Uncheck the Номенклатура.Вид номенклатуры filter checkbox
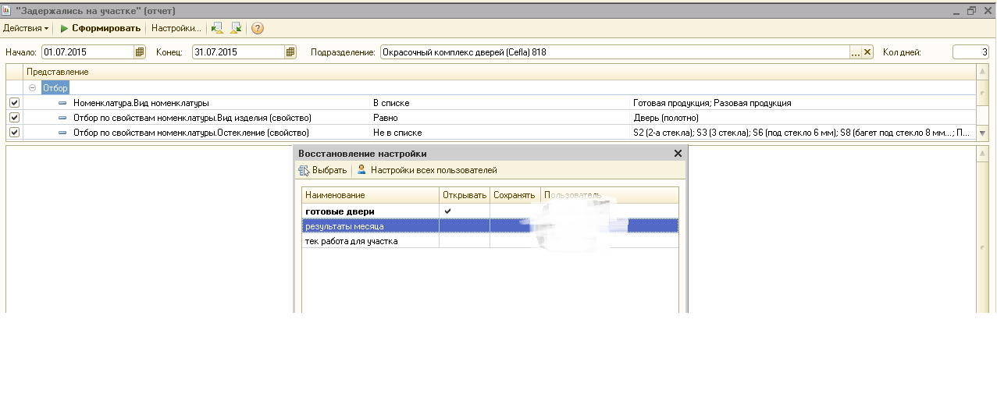 coord(14,103)
